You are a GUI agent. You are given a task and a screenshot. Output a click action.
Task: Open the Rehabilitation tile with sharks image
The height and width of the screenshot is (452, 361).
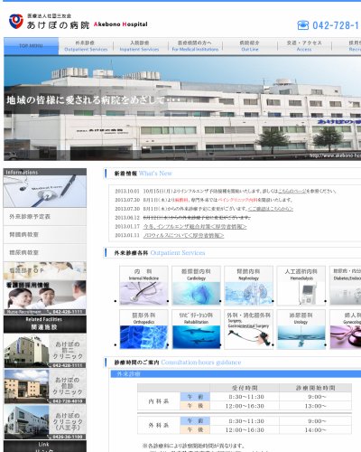[x=196, y=329]
